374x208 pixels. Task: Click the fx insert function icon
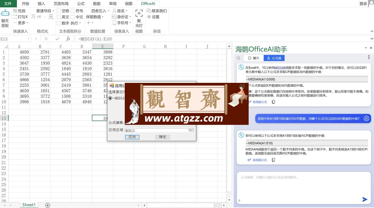tap(68, 39)
